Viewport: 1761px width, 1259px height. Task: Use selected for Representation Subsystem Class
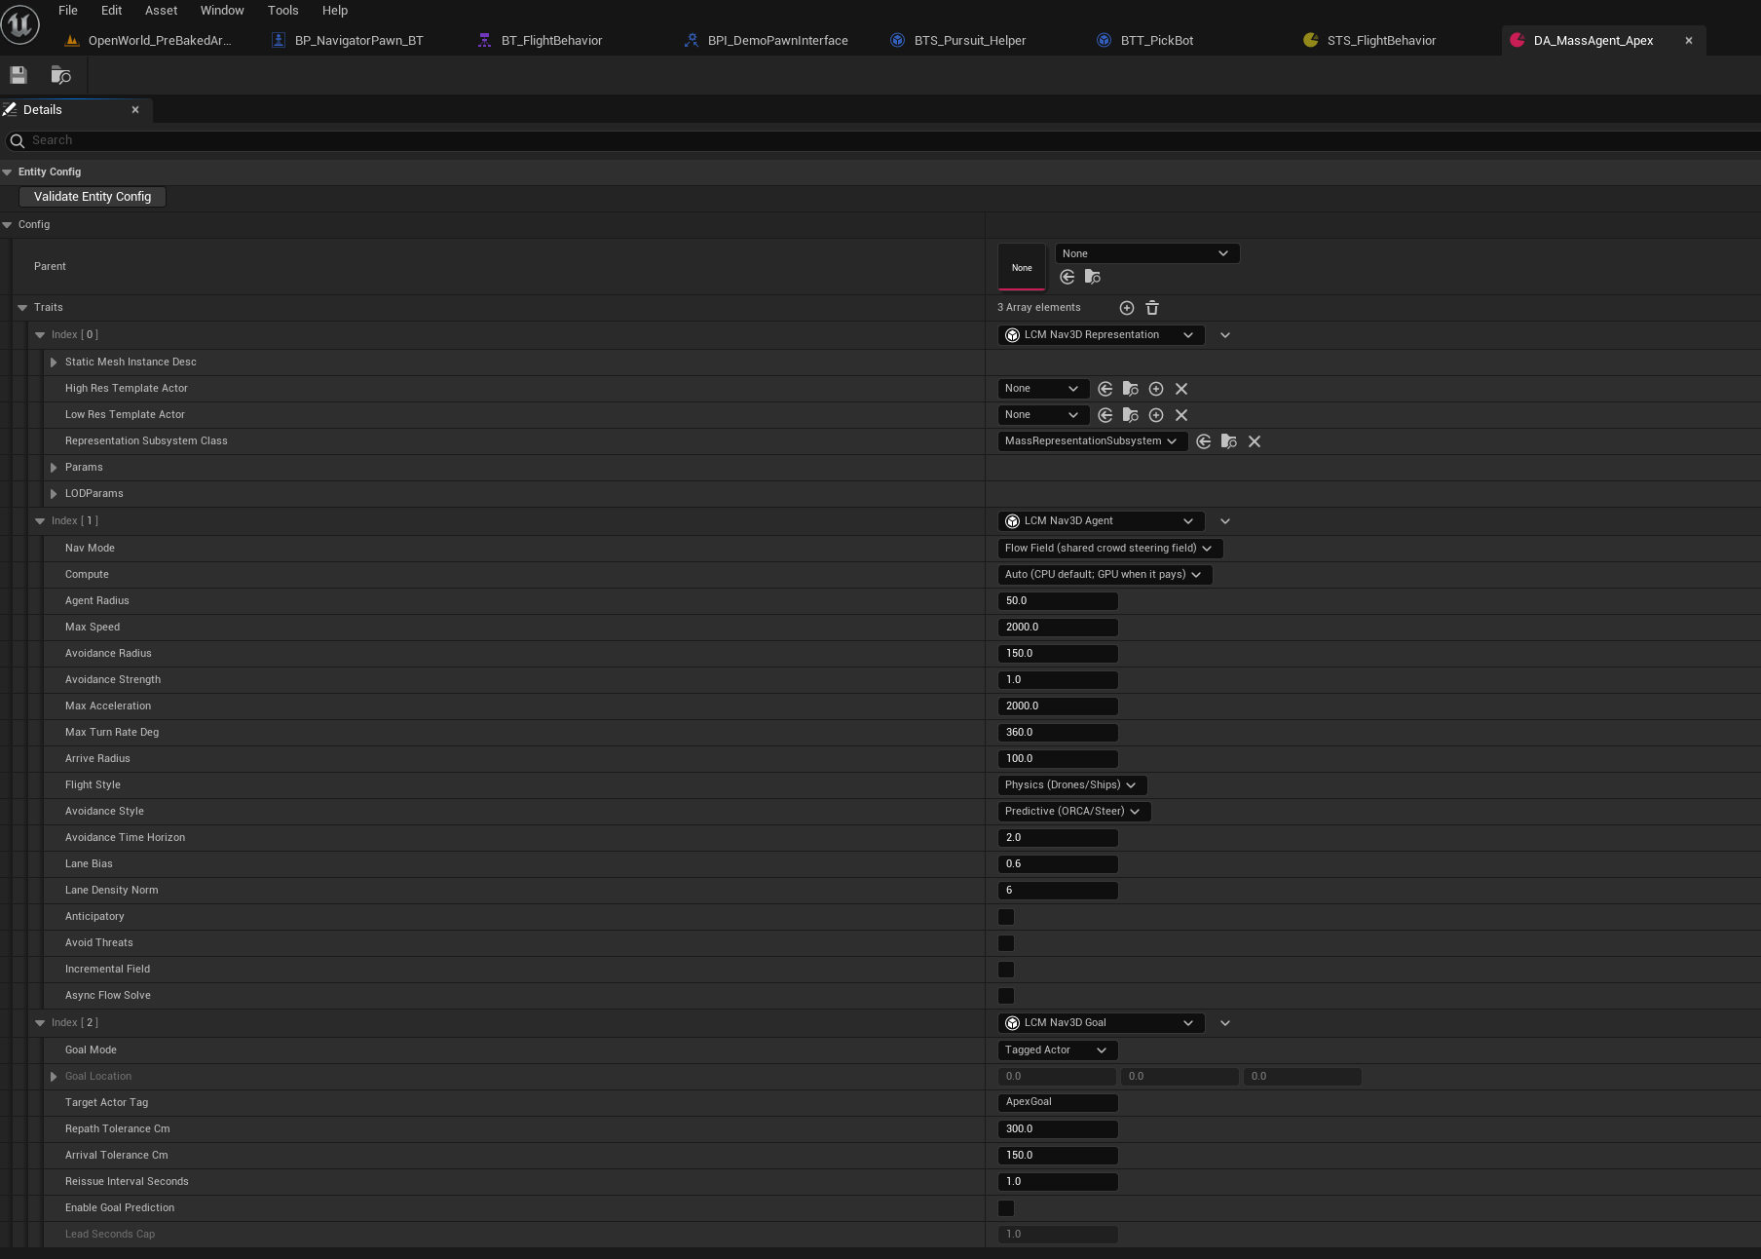(1204, 441)
